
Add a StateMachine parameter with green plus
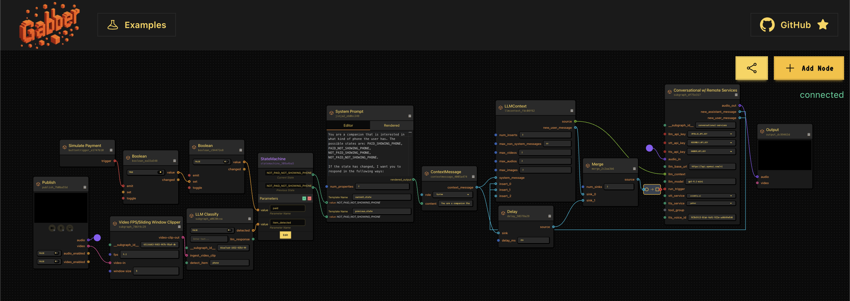click(x=304, y=198)
